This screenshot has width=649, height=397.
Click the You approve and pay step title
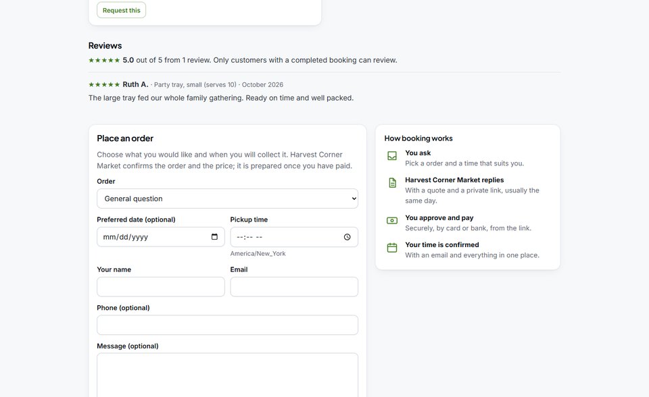pyautogui.click(x=439, y=217)
